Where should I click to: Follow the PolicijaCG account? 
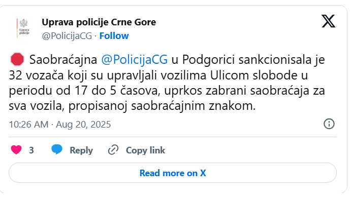click(114, 35)
